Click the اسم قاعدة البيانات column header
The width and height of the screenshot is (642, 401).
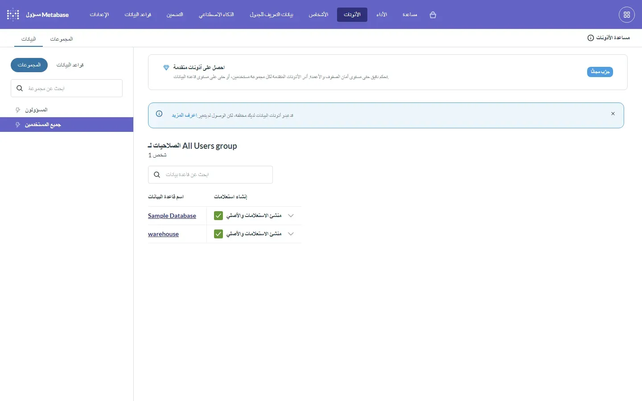point(166,196)
